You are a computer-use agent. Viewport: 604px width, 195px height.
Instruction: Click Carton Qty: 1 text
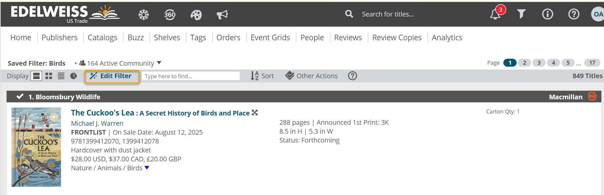tap(503, 112)
